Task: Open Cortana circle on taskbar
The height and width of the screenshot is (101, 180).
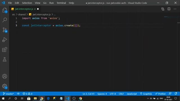Action: pos(16,98)
